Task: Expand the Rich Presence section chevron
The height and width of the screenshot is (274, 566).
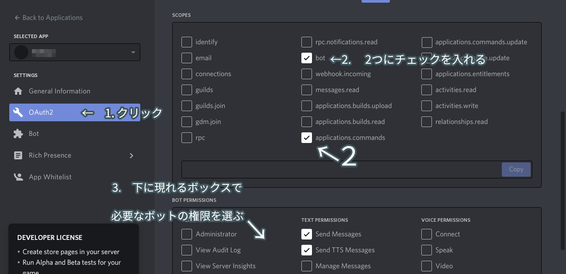Action: coord(131,155)
